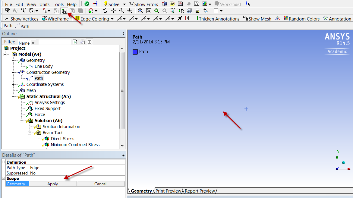This screenshot has height=198, width=353.
Task: Activate the Edge selection filter icon
Action: click(65, 11)
